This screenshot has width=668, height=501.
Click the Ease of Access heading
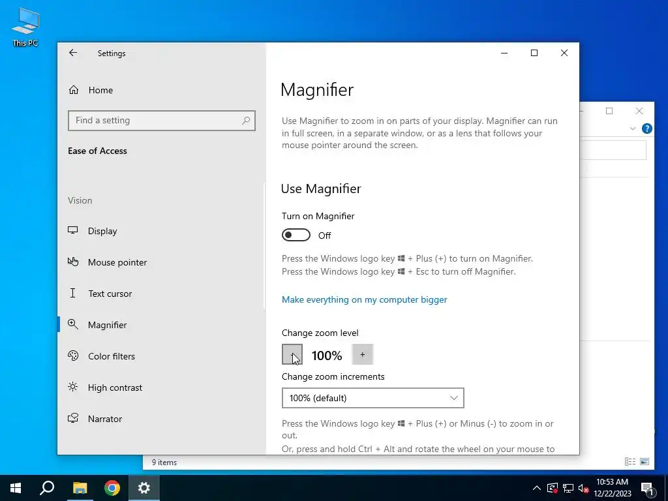coord(98,151)
